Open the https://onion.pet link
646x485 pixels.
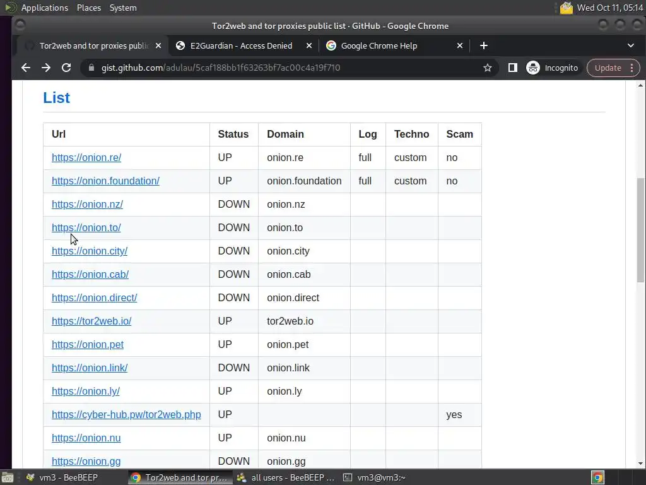(x=88, y=344)
